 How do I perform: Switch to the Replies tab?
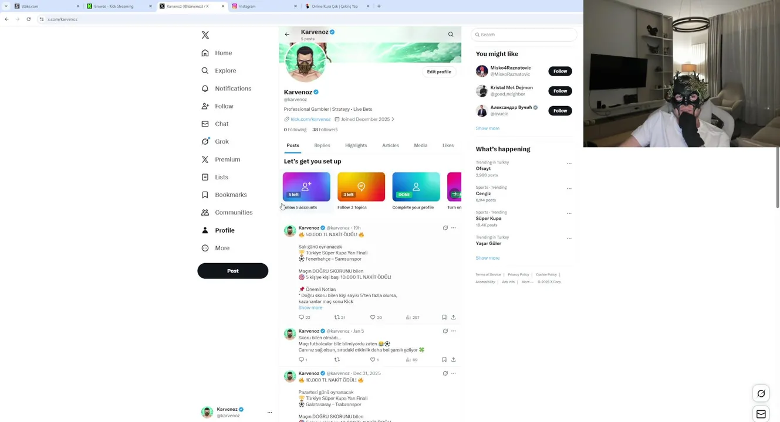coord(322,145)
